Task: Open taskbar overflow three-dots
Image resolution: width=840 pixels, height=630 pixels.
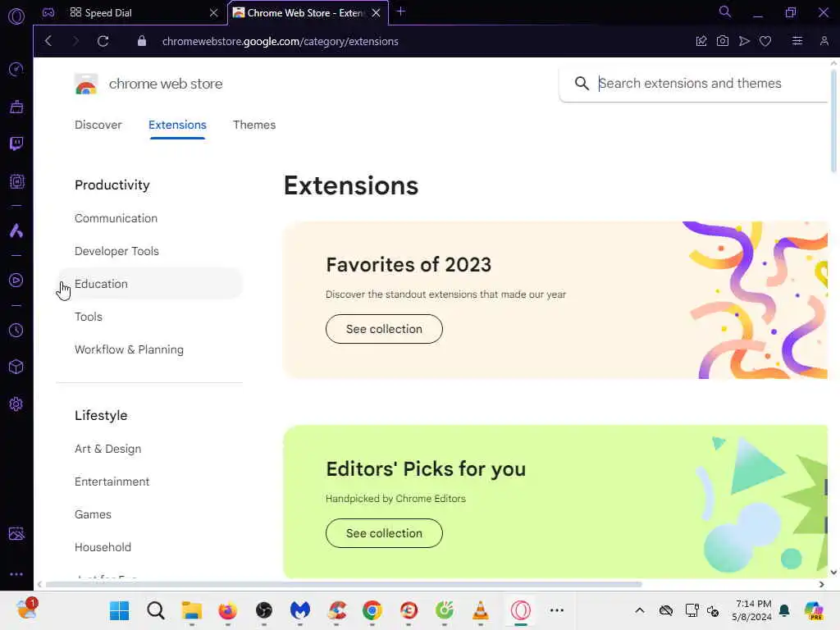Action: (x=557, y=610)
